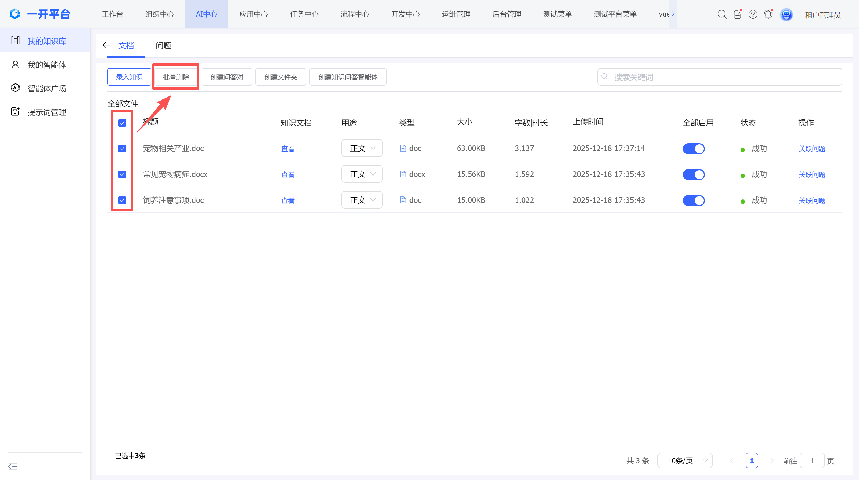Expand the 10条/页 page size dropdown
This screenshot has height=480, width=859.
pos(685,461)
